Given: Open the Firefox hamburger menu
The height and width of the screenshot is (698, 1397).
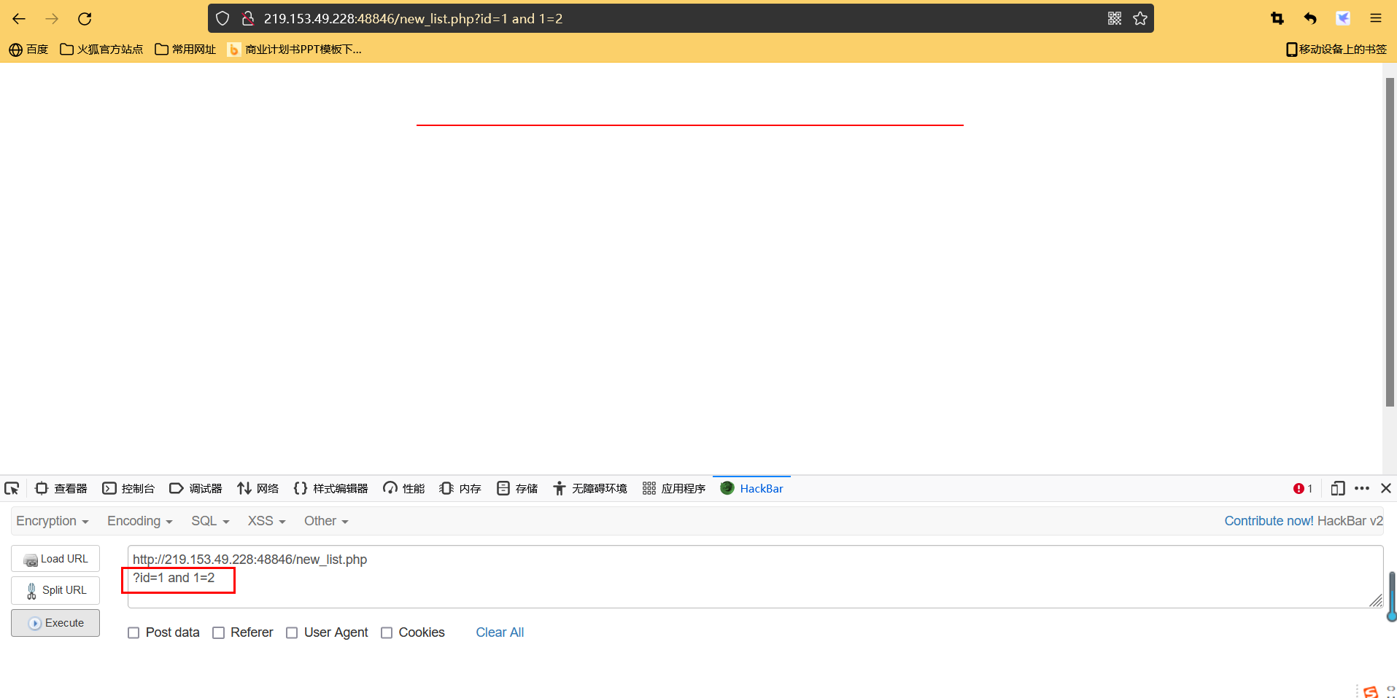Looking at the screenshot, I should 1376,19.
